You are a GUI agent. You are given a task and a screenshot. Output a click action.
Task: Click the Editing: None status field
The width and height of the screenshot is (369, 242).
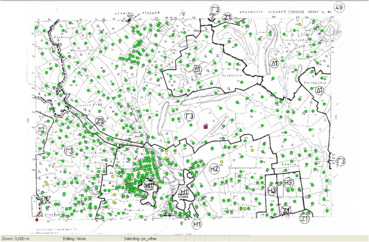tap(93, 239)
